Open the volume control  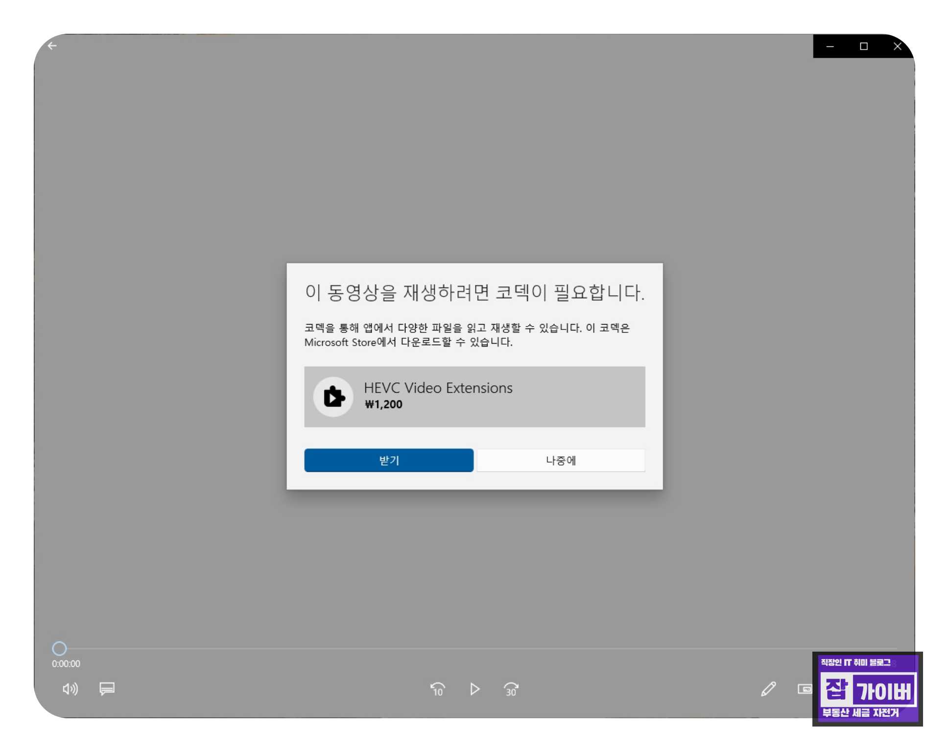tap(70, 690)
